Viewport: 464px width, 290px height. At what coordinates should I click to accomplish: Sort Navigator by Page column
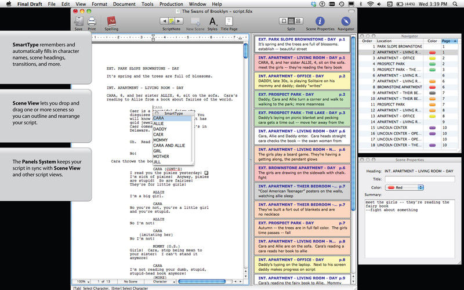tap(449, 41)
